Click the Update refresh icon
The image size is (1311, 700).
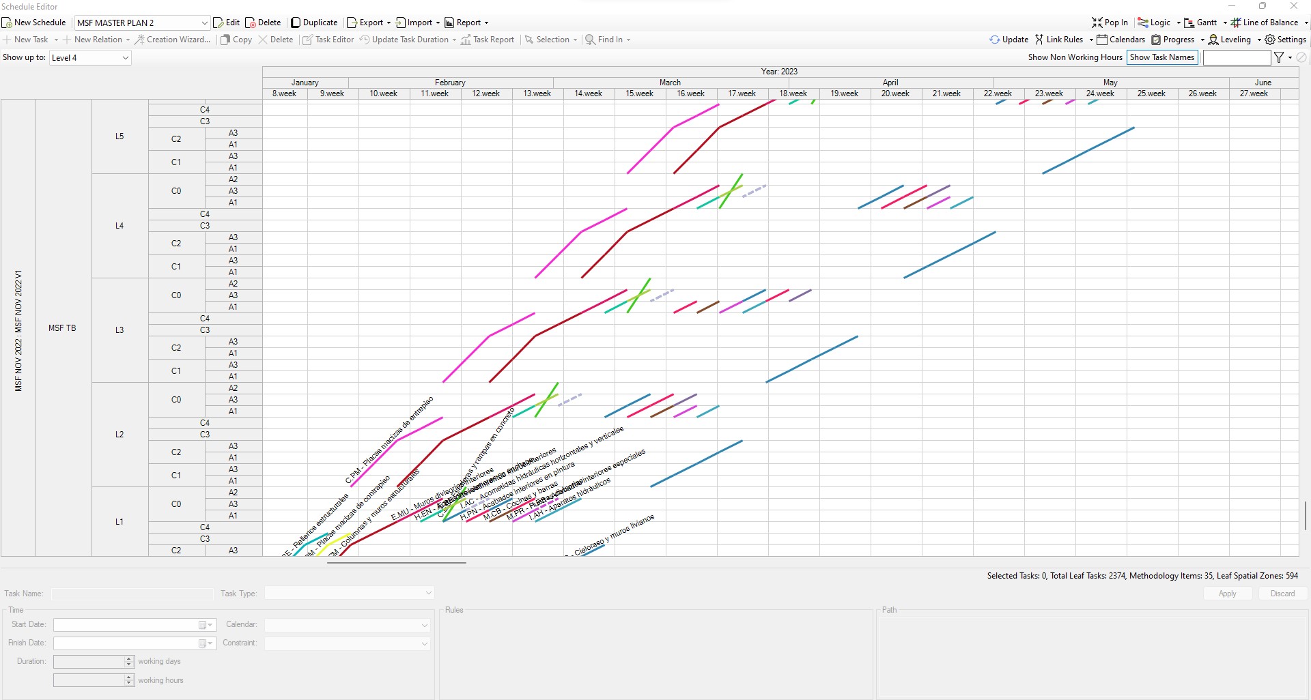point(995,40)
